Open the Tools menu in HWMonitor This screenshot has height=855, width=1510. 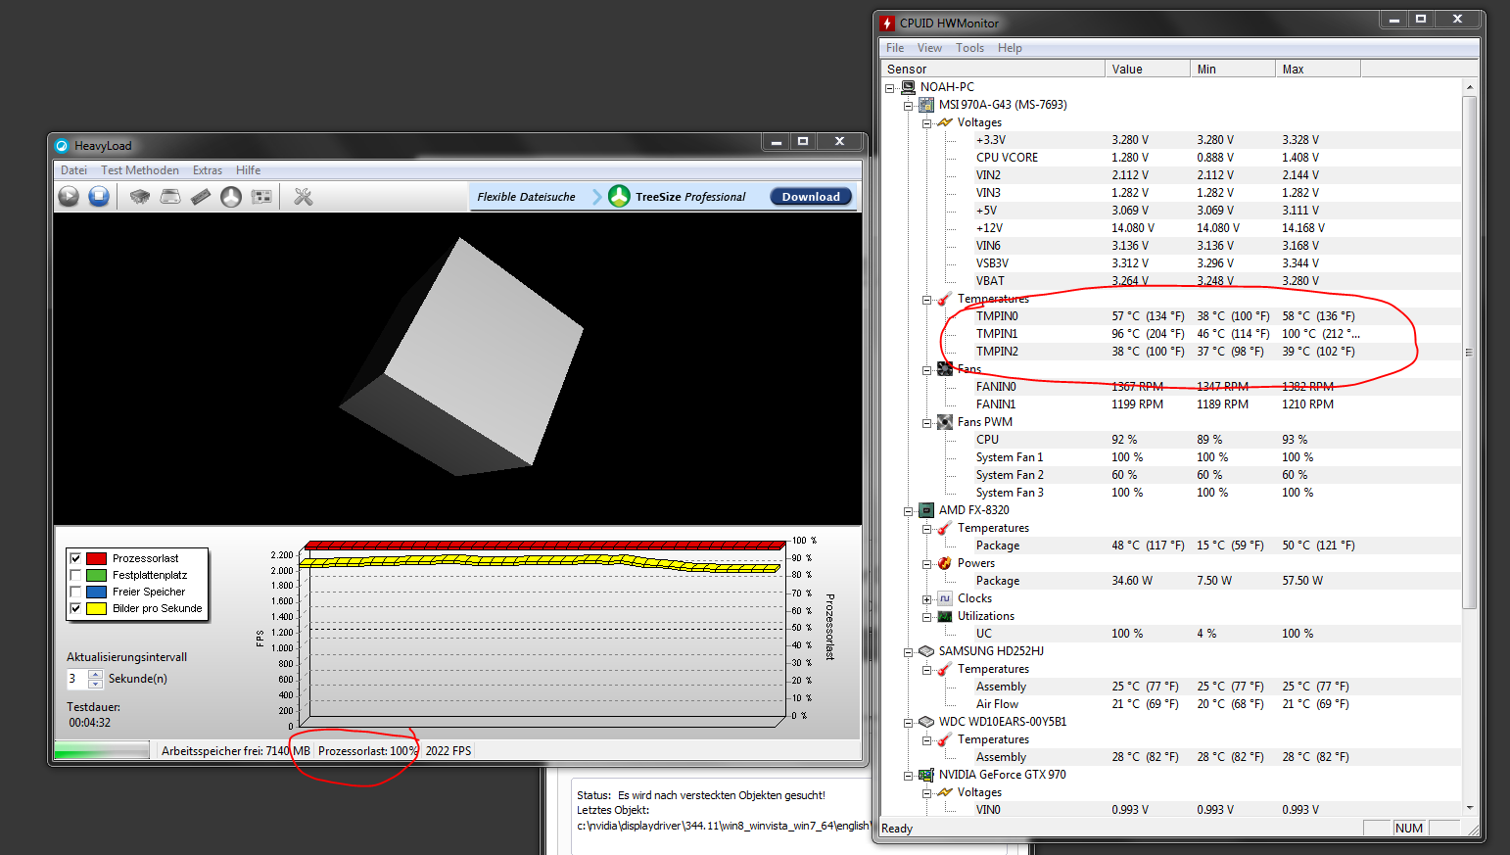point(970,48)
